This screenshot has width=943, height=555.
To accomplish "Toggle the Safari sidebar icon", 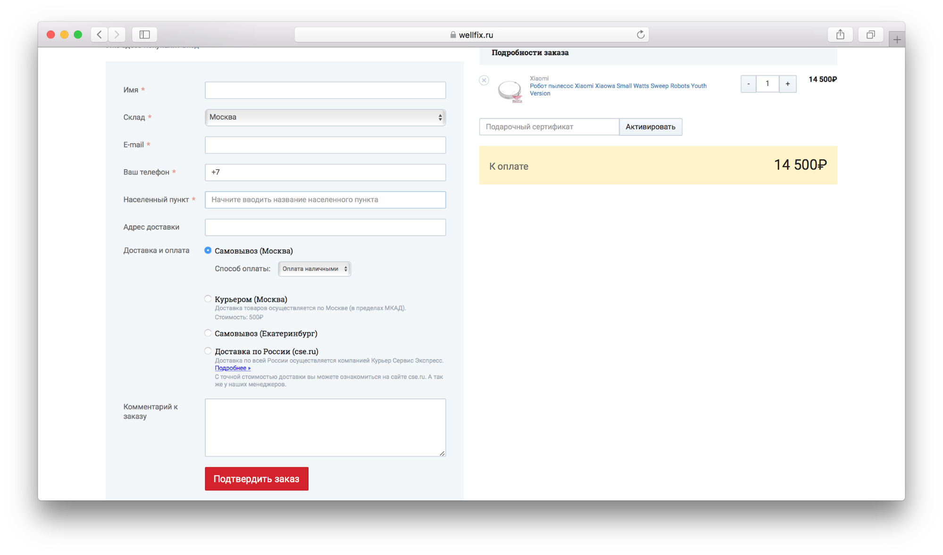I will pos(144,34).
